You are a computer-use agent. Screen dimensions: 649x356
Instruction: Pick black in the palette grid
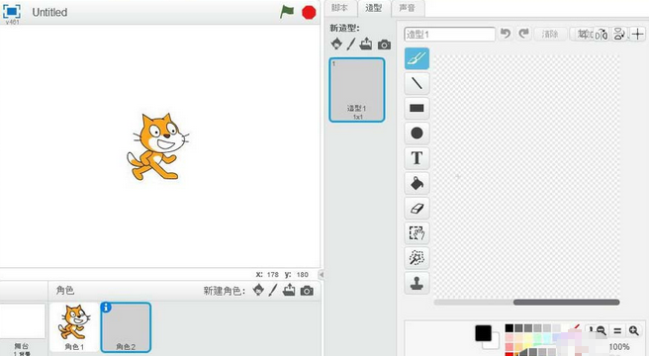tap(510, 328)
